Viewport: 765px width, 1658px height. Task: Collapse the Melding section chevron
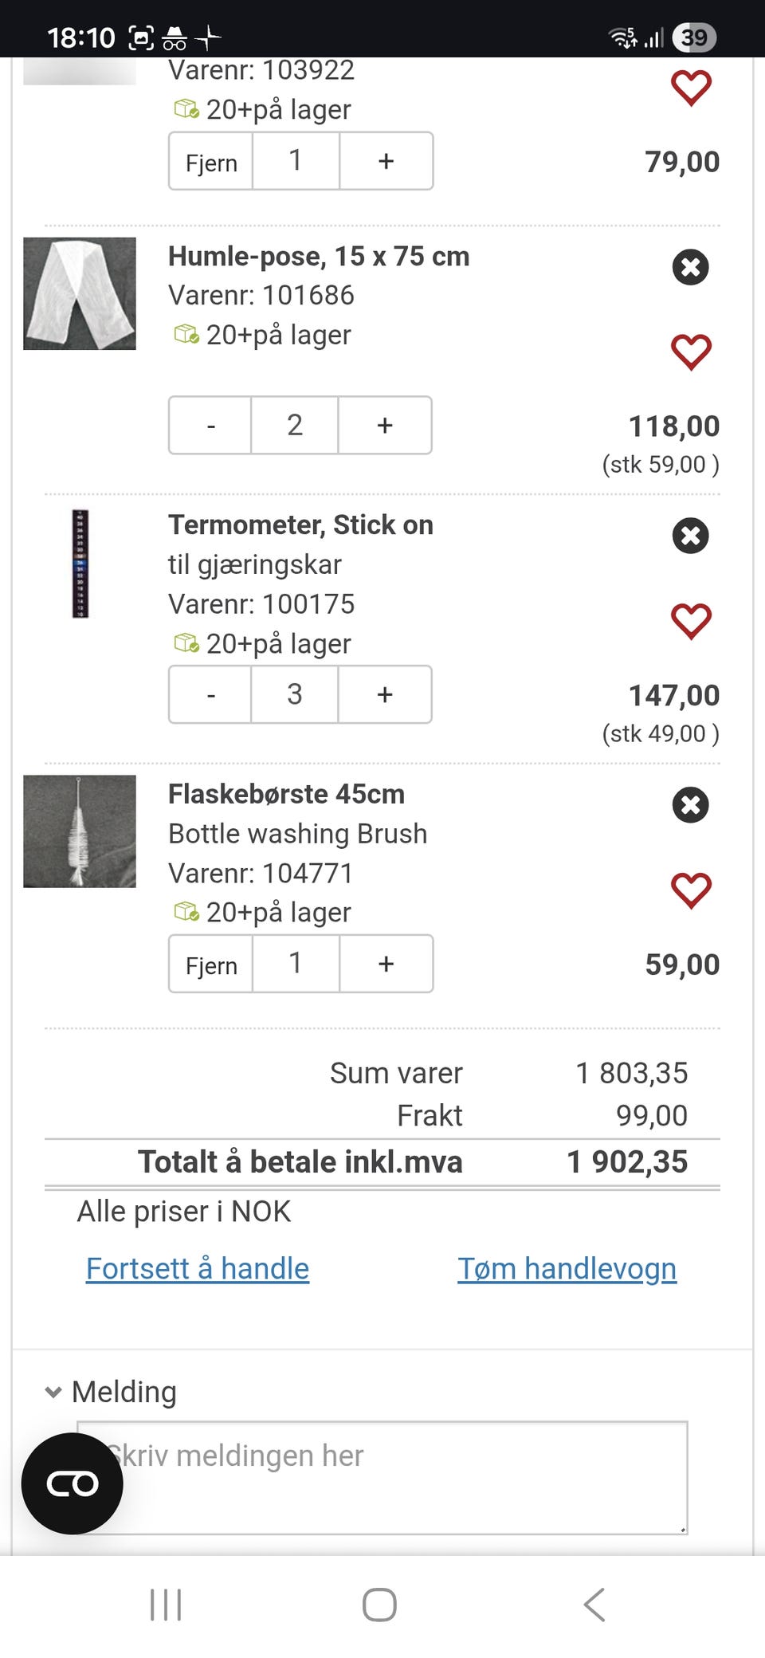pos(53,1393)
